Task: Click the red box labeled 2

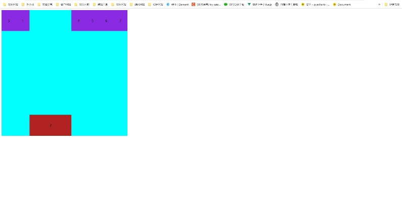Action: click(50, 125)
